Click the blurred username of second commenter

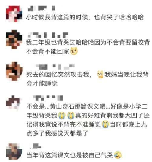pos(48,35)
